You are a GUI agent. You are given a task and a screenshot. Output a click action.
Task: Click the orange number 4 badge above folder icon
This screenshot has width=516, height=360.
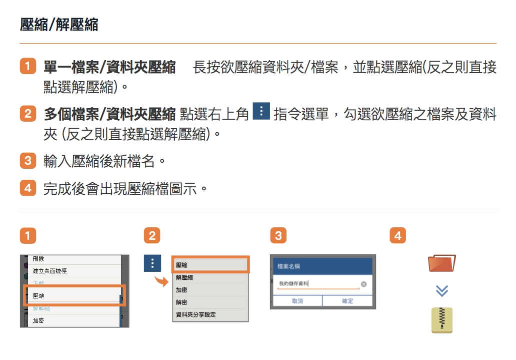coord(397,235)
